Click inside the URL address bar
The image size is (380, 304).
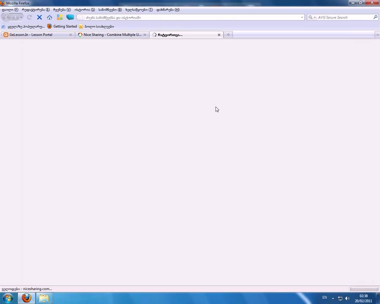coord(190,17)
